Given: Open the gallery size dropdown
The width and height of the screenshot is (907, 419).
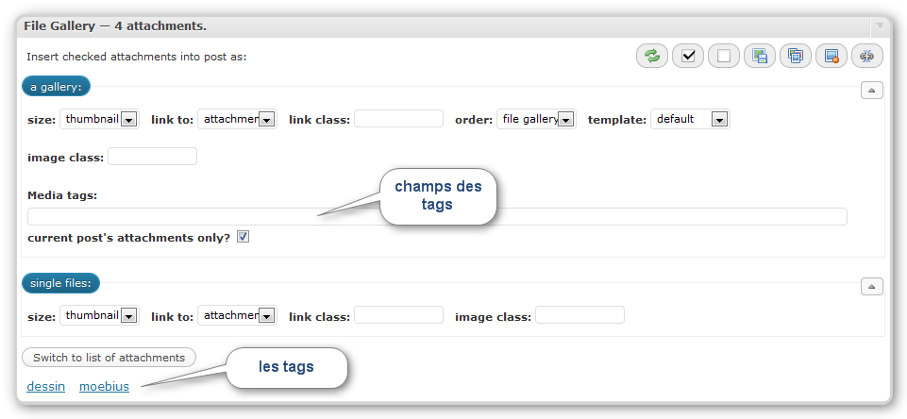Looking at the screenshot, I should pyautogui.click(x=99, y=119).
